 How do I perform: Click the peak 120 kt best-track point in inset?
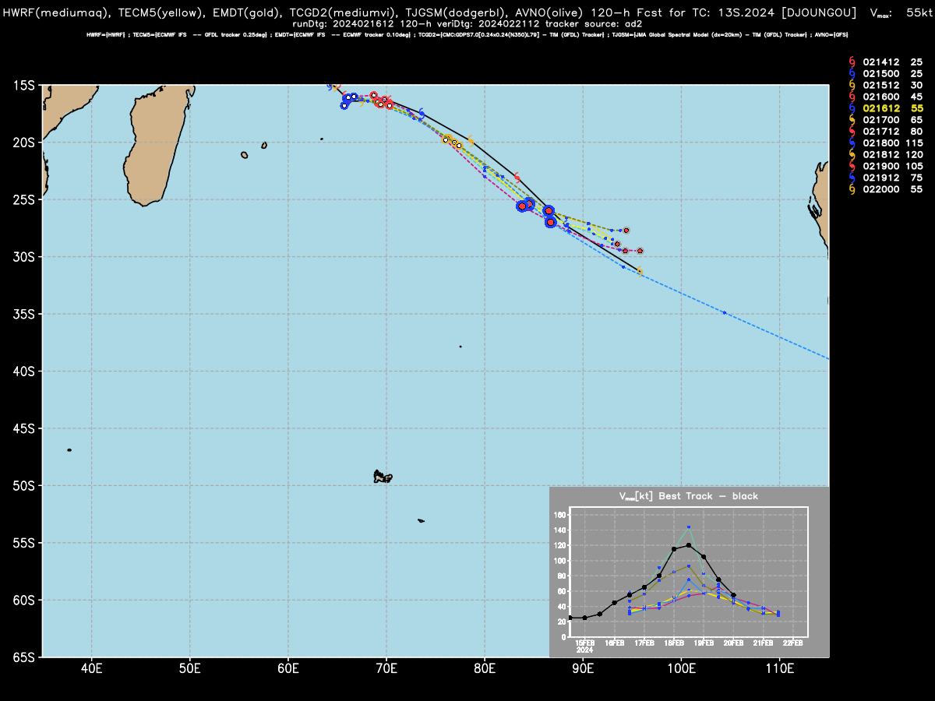click(689, 545)
